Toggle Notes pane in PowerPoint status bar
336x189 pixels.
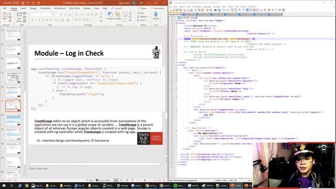click(x=90, y=181)
